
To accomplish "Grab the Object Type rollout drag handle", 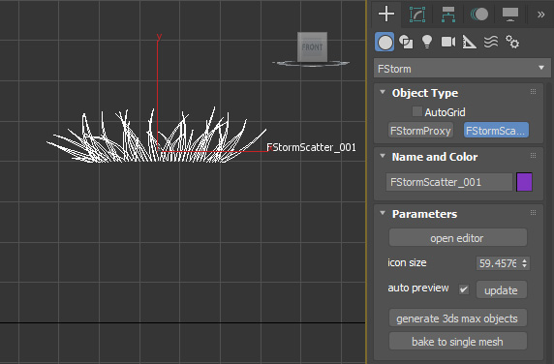I will 533,92.
